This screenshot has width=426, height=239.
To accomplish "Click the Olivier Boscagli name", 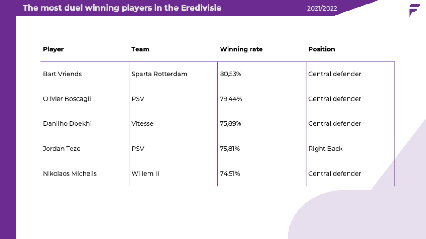I will point(67,99).
